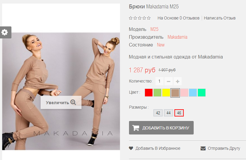The width and height of the screenshot is (246, 160).
Task: Rate product with the fifth star
Action: click(149, 18)
